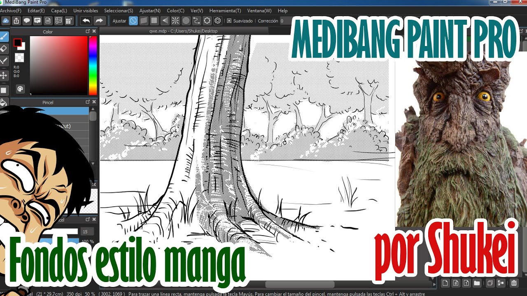Image resolution: width=527 pixels, height=296 pixels.
Task: Select the qwe.mdp document tab
Action: coord(184,31)
